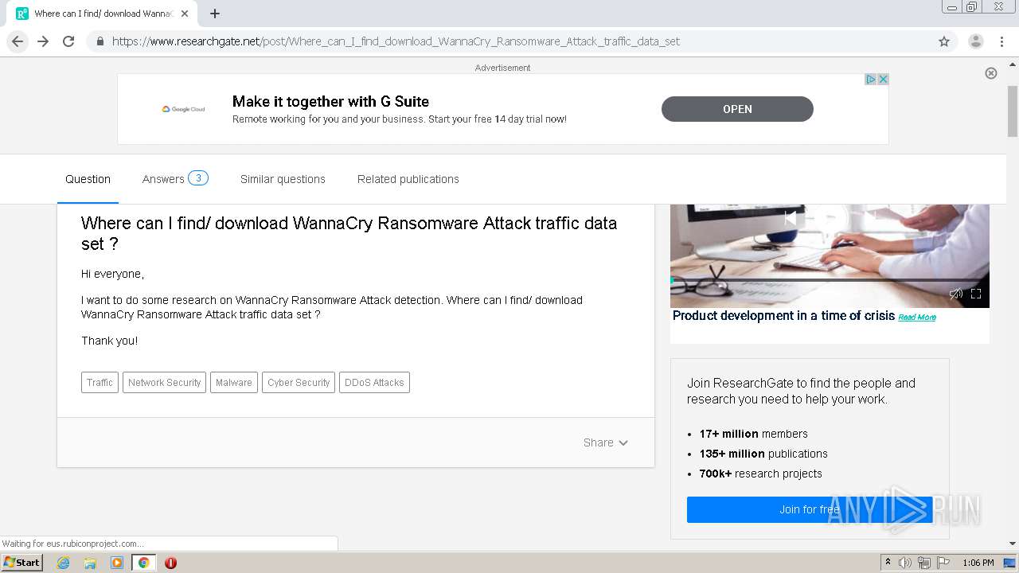1019x573 pixels.
Task: Open the AdChoices info icon
Action: click(871, 79)
